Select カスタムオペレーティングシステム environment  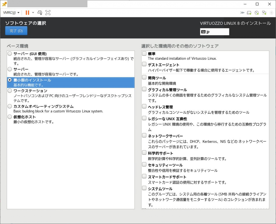pyautogui.click(x=10, y=106)
